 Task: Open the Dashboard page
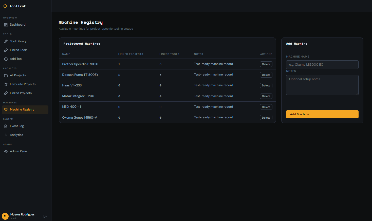25,25
